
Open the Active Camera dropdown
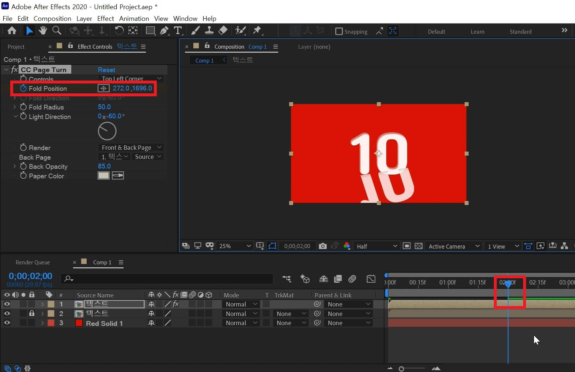coord(453,246)
